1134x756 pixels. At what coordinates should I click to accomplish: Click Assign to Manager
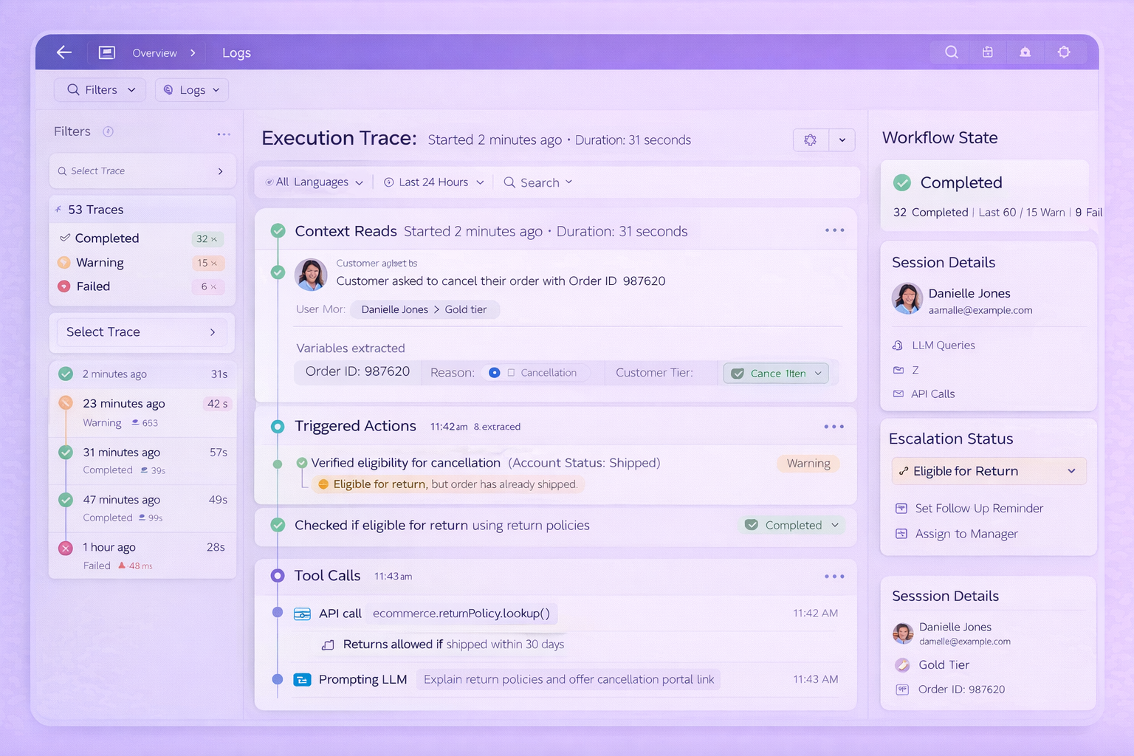966,534
